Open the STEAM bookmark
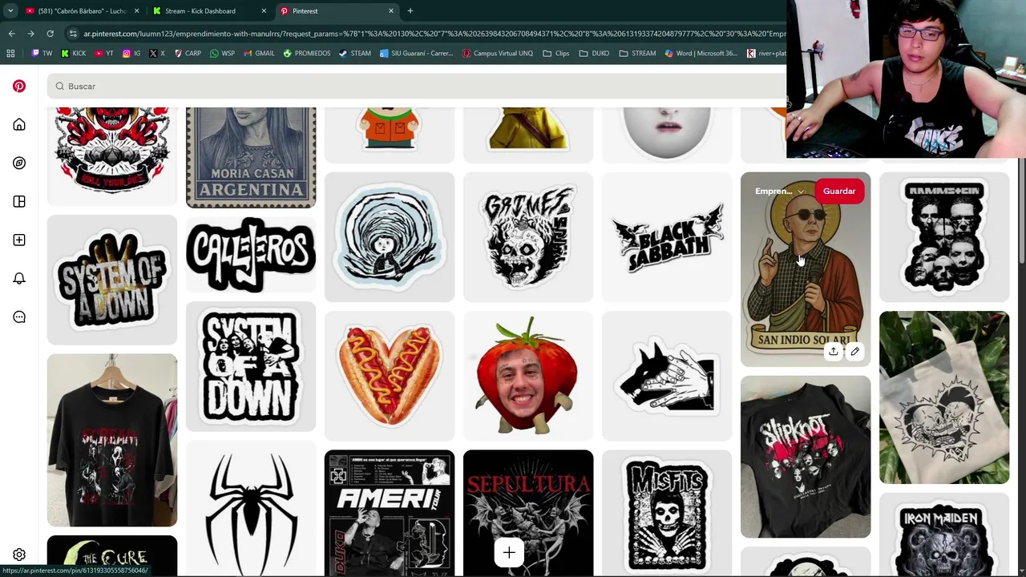Viewport: 1026px width, 577px height. [x=355, y=54]
